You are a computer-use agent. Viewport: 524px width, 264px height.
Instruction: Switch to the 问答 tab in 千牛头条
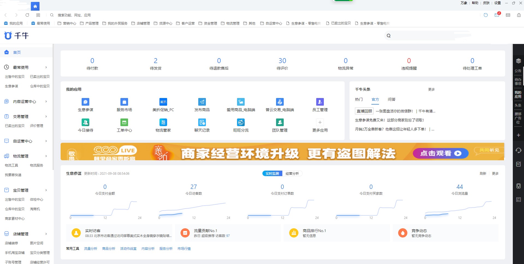point(392,99)
